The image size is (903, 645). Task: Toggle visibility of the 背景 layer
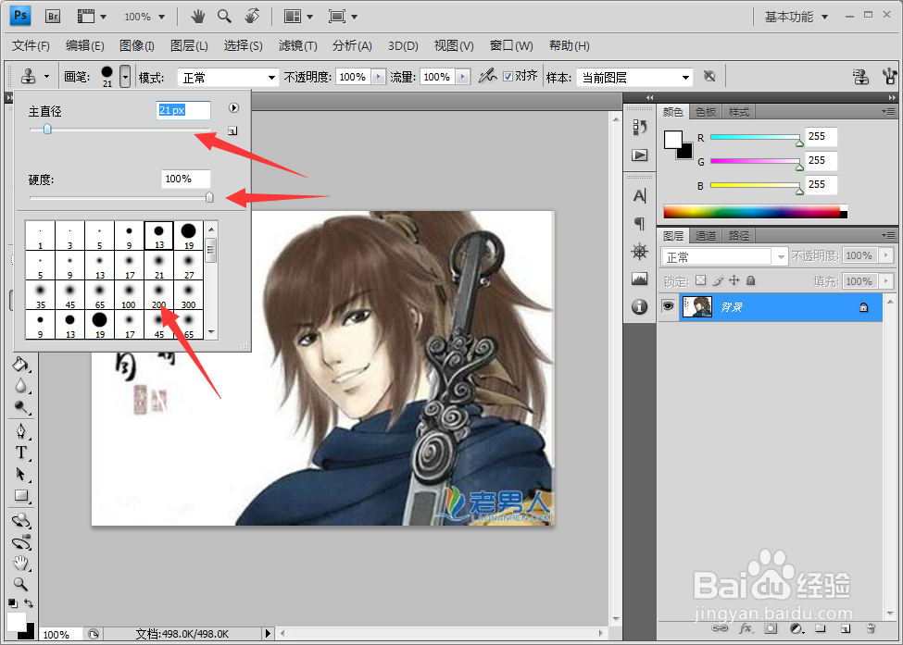pyautogui.click(x=668, y=306)
